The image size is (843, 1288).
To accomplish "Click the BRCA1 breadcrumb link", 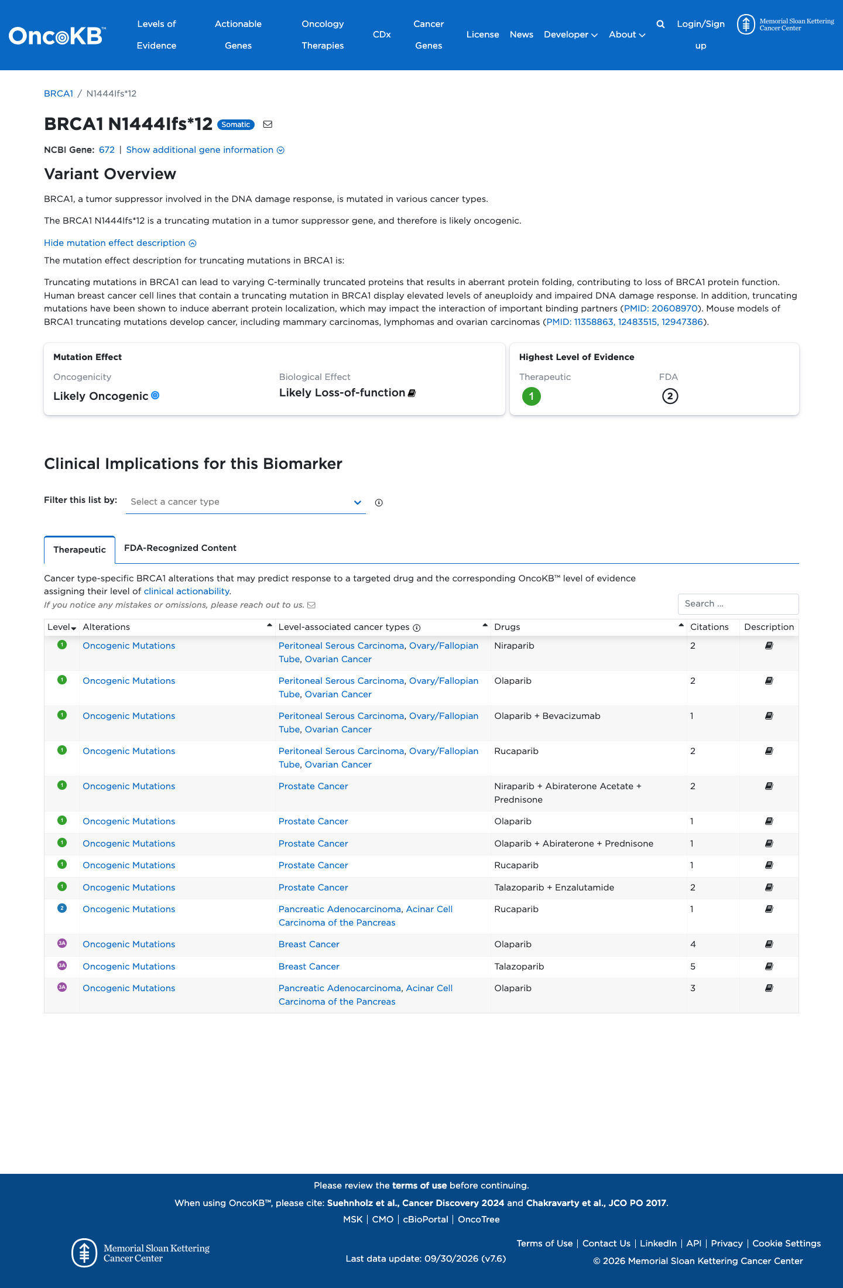I will pos(59,94).
